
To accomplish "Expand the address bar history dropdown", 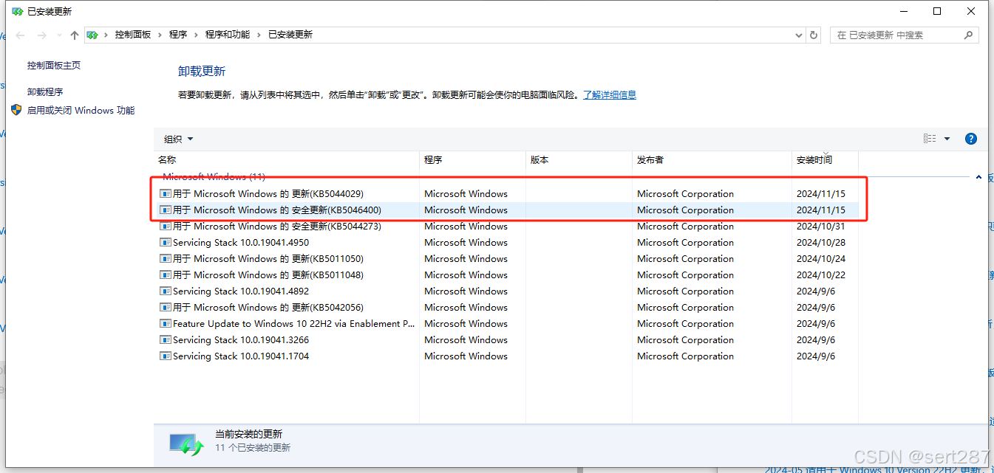I will click(799, 35).
